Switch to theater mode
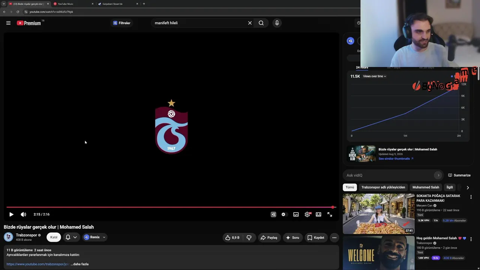The image size is (480, 270). click(x=318, y=214)
